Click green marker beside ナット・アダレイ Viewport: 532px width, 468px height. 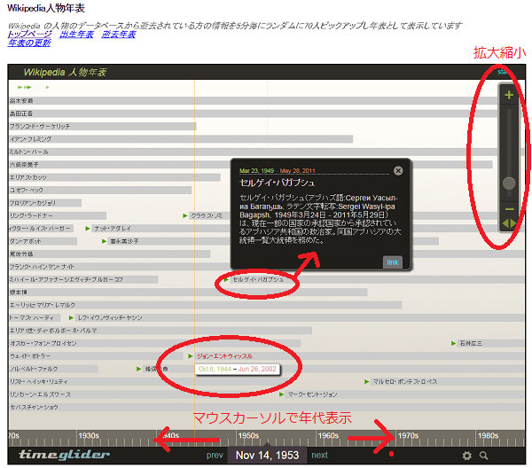pyautogui.click(x=88, y=229)
